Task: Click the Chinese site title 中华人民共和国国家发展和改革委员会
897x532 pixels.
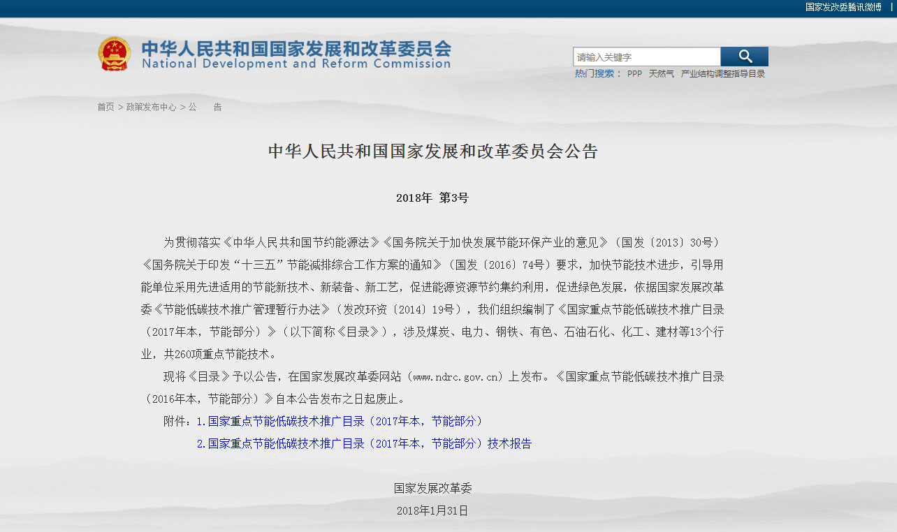Action: (296, 48)
